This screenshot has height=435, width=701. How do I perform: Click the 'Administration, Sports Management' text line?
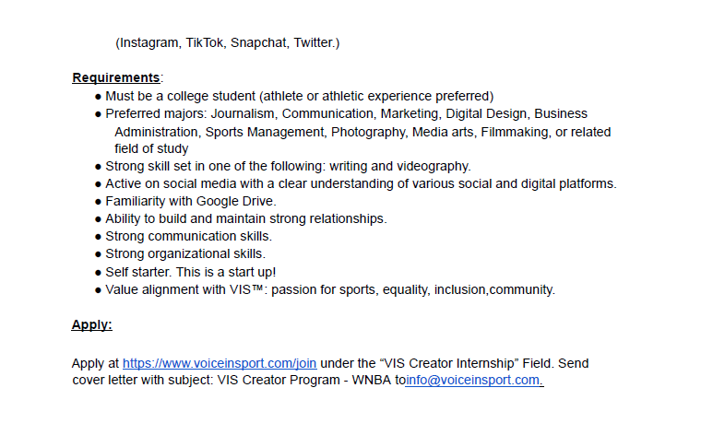362,132
